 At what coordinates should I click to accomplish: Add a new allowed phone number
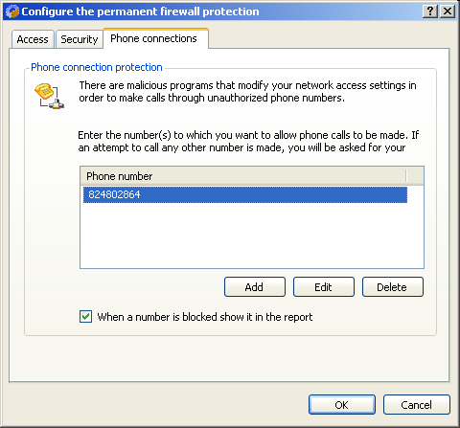pos(255,287)
